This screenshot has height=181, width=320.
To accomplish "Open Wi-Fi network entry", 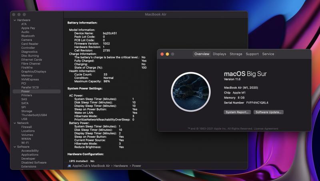I will 25,143.
